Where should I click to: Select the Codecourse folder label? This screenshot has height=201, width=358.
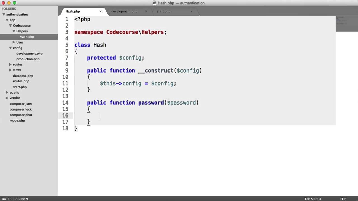pos(22,25)
